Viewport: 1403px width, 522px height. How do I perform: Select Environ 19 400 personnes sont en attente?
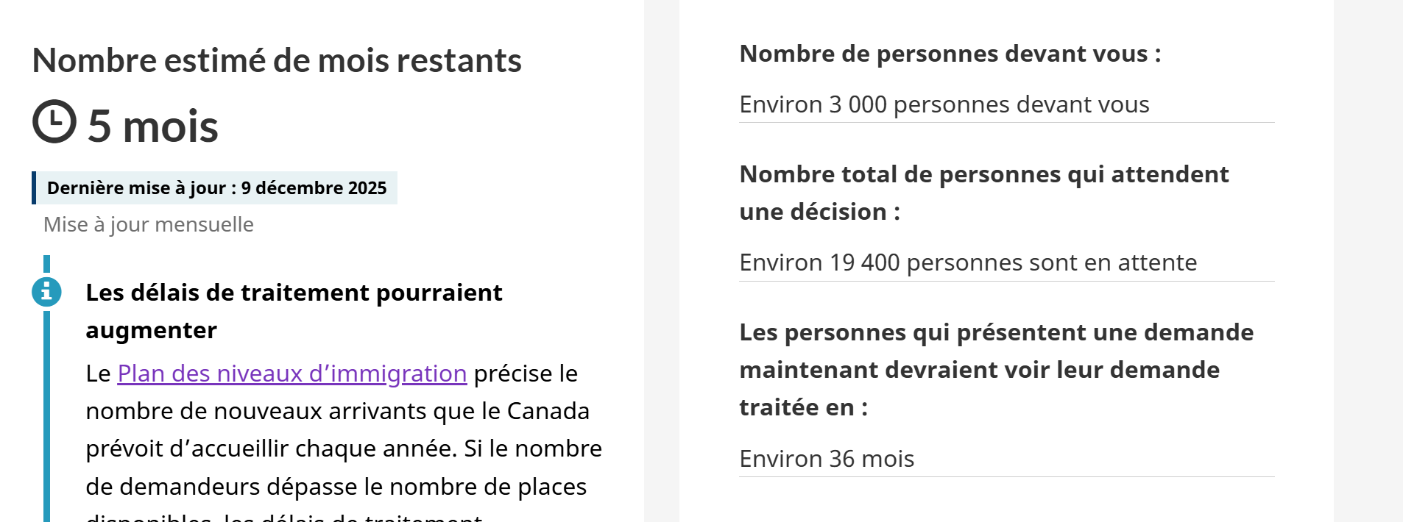tap(967, 262)
